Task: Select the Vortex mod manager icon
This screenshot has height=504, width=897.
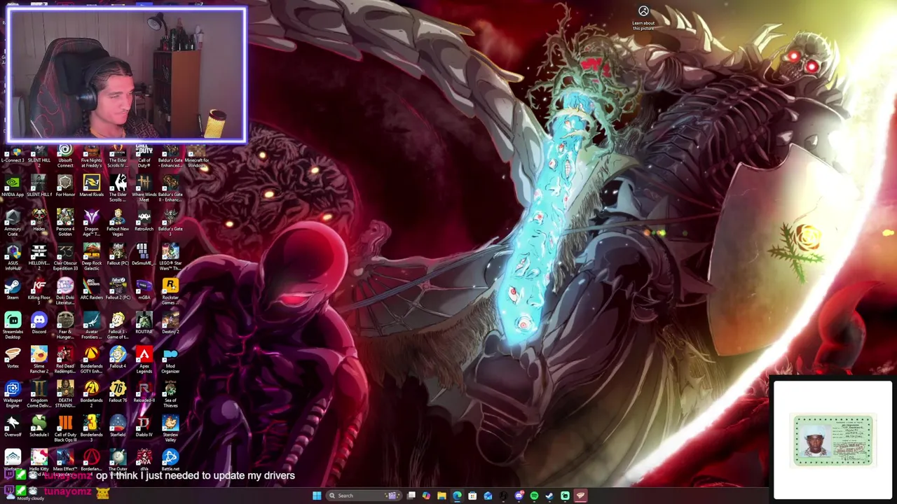Action: (x=13, y=358)
